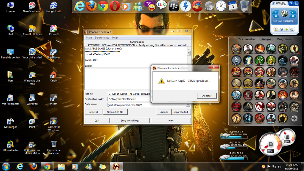Open the Instruments menu in Phoenix
The image size is (304, 171).
[x=102, y=38]
